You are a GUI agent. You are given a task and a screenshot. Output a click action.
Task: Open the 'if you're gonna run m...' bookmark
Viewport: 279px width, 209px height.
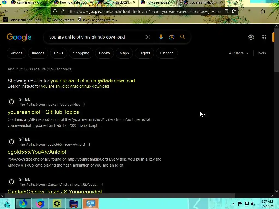tap(97, 20)
